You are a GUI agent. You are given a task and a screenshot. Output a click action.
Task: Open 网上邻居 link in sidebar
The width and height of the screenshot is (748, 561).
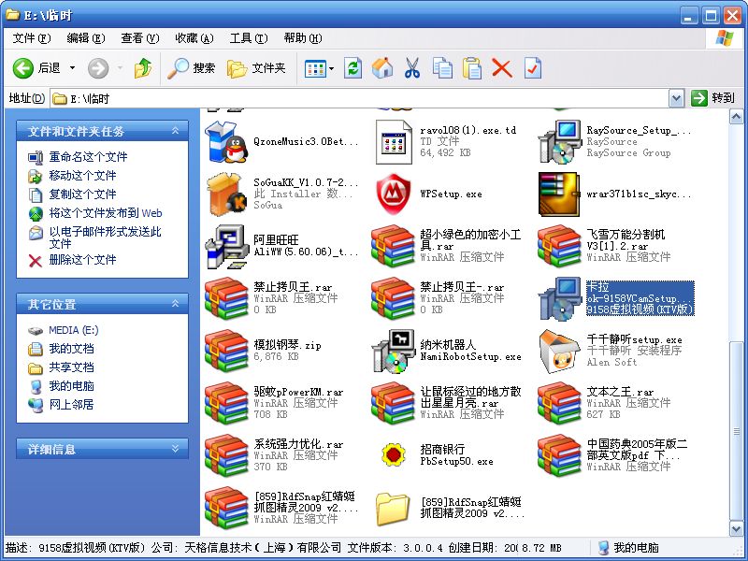click(x=71, y=405)
